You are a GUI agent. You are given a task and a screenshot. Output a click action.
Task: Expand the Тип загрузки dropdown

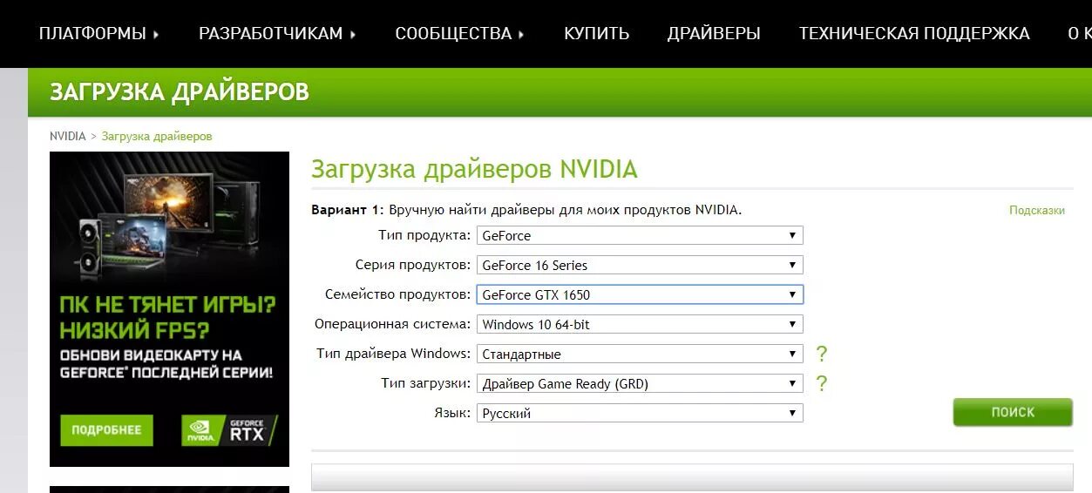[x=640, y=383]
